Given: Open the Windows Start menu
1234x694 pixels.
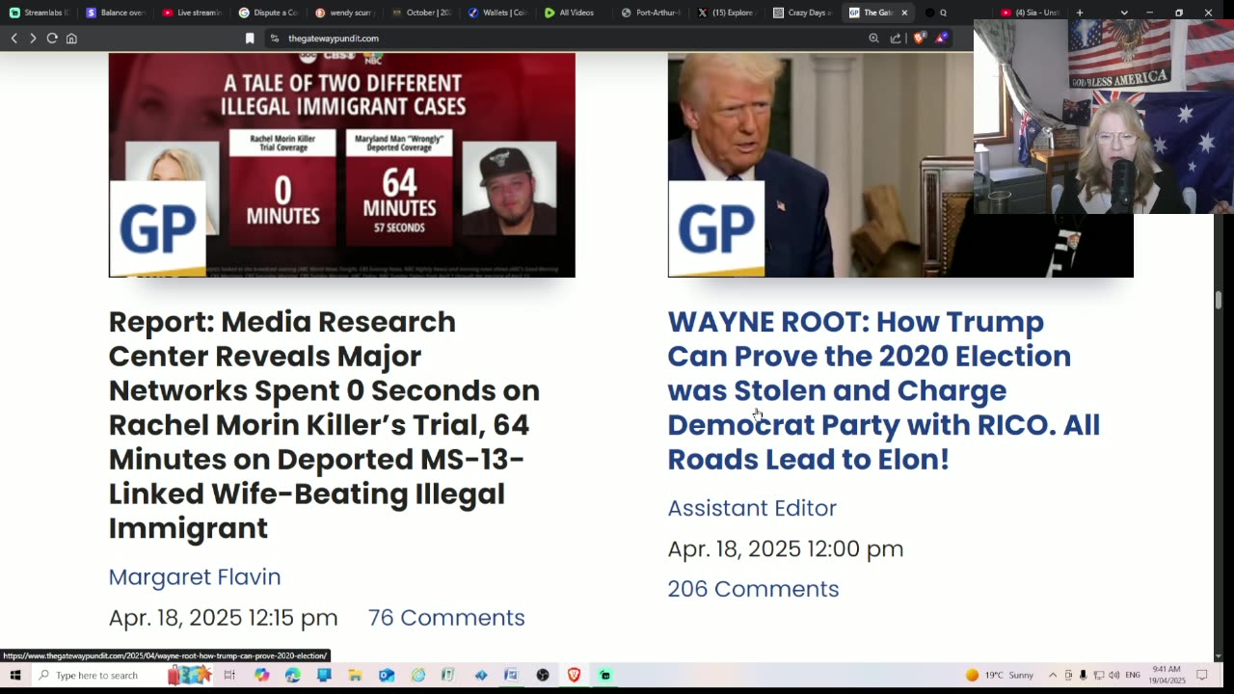Looking at the screenshot, I should click(15, 675).
